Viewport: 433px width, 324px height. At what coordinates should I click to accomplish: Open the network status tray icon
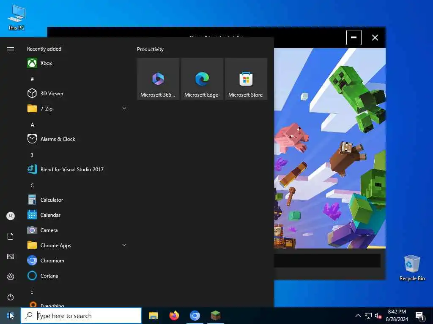(x=368, y=316)
